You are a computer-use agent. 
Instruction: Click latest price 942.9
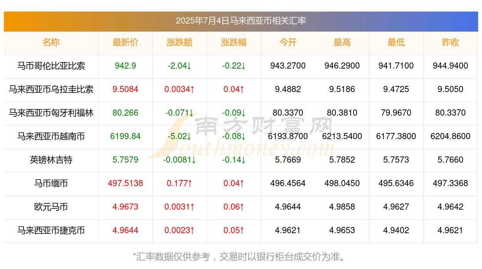[125, 66]
